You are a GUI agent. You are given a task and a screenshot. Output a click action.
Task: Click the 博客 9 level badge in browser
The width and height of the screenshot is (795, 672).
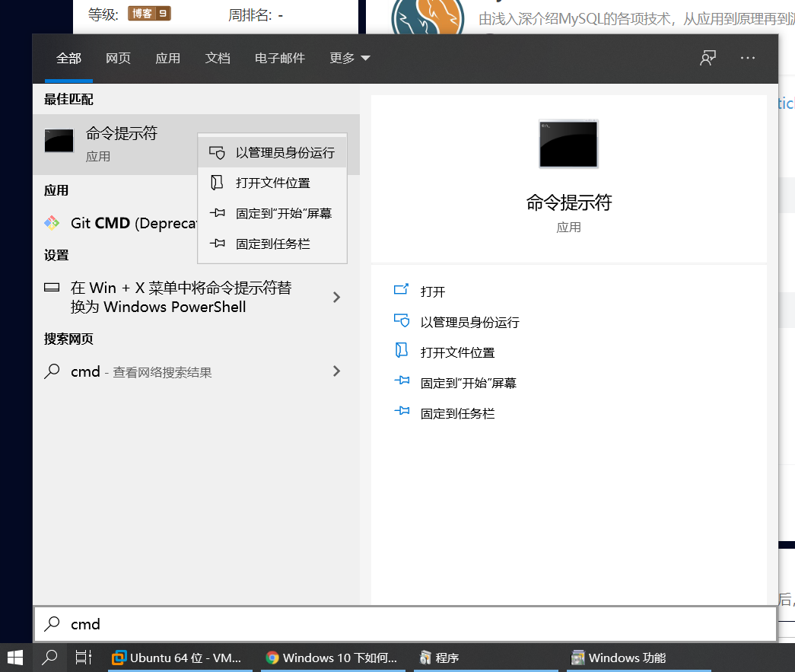(149, 14)
